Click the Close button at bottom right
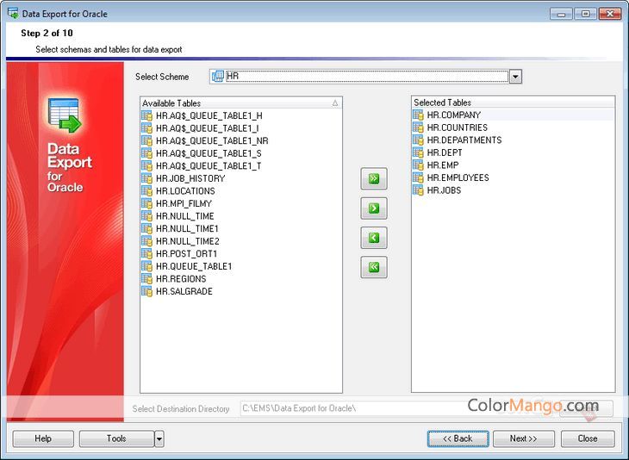Screen dimensions: 629x460 click(x=588, y=438)
